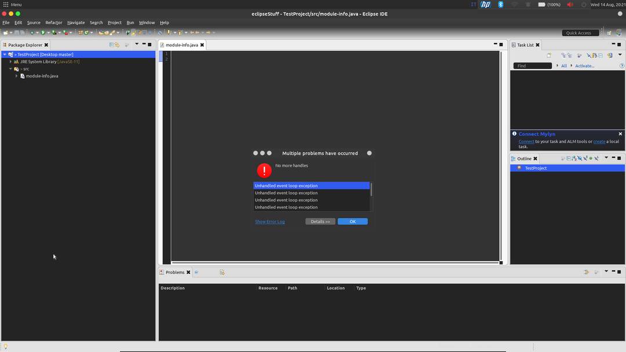This screenshot has height=352, width=626.
Task: Expand module-info.java tree node
Action: (x=16, y=76)
